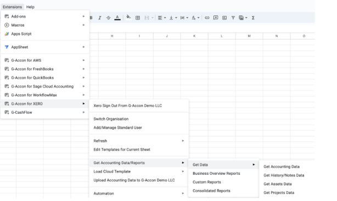This screenshot has width=337, height=201.
Task: Open the Help menu
Action: [30, 7]
